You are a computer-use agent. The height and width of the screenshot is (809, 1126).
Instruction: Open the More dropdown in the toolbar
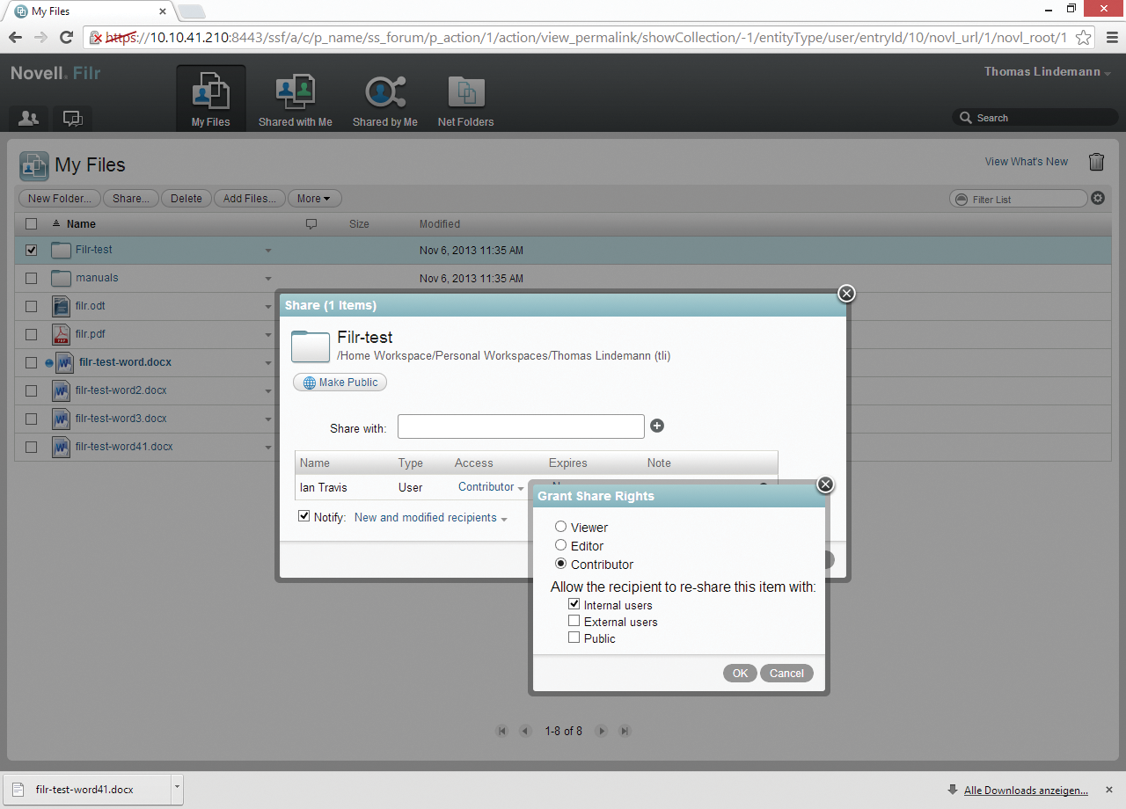pyautogui.click(x=314, y=198)
